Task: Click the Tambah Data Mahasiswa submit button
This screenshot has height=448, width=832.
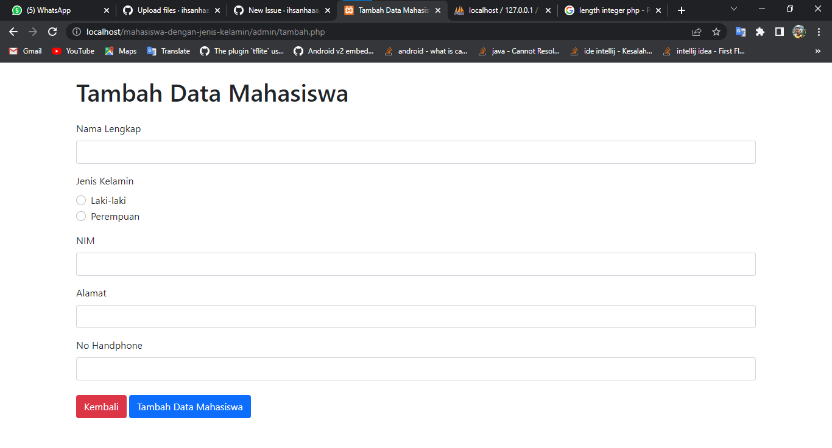Action: tap(189, 406)
